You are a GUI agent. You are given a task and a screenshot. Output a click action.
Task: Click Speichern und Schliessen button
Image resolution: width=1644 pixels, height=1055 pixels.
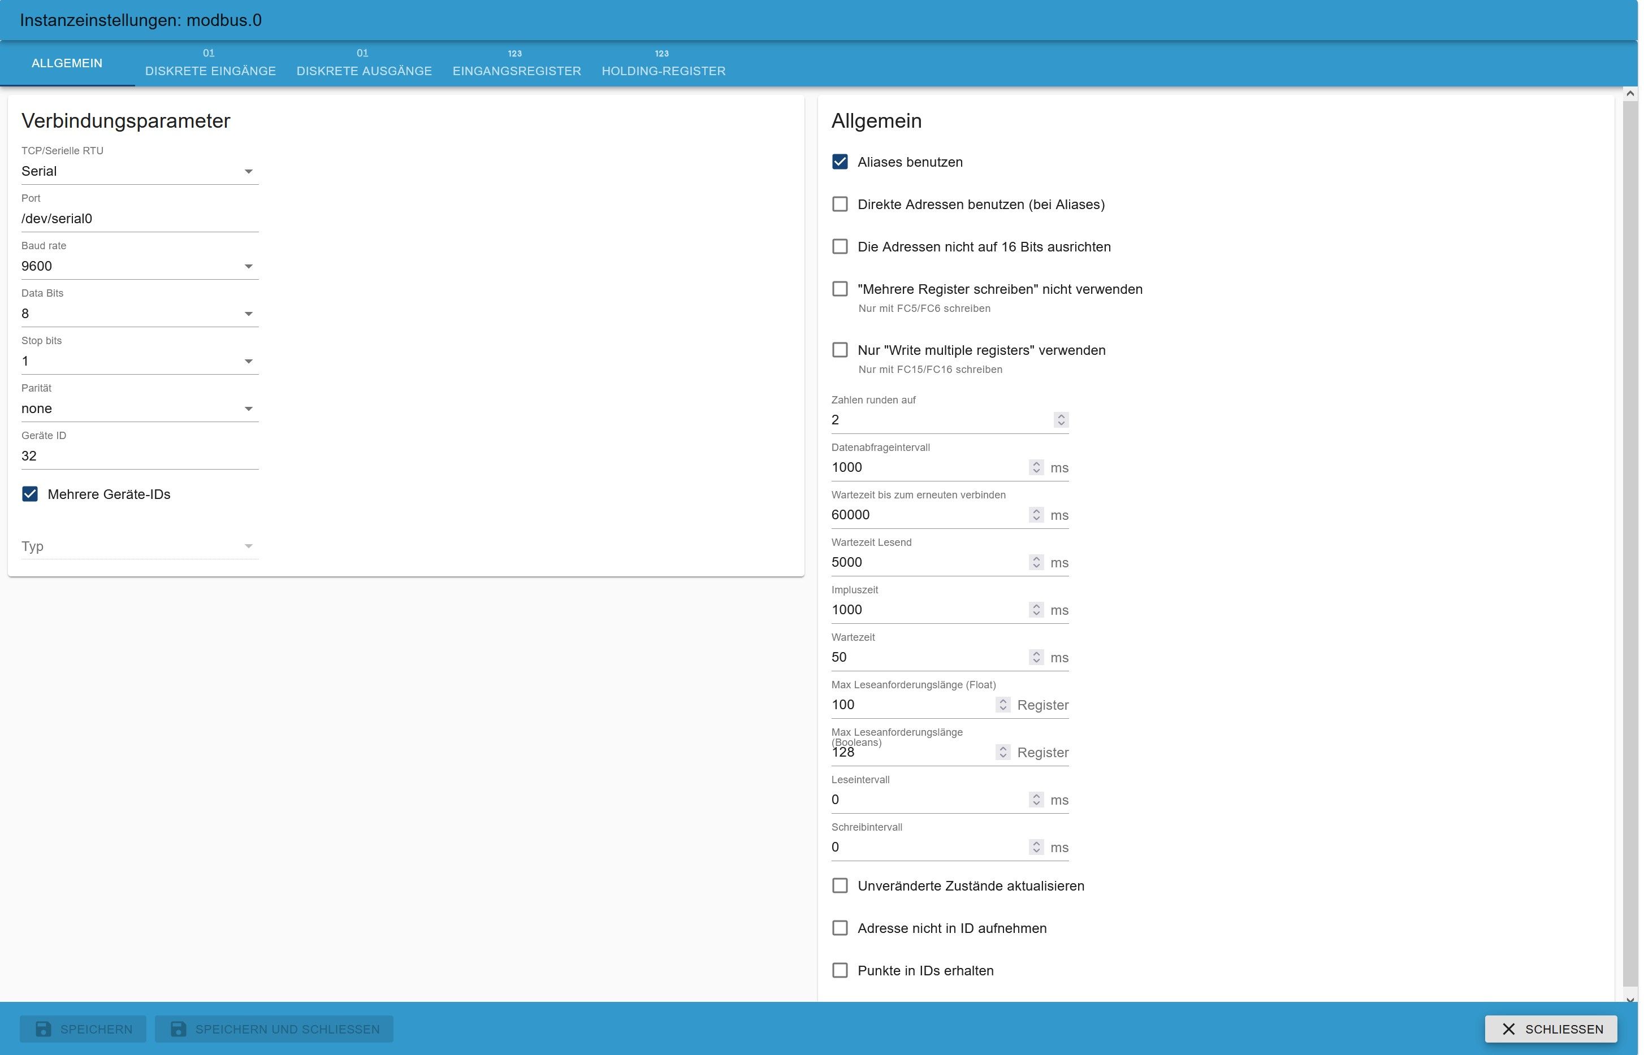point(274,1029)
